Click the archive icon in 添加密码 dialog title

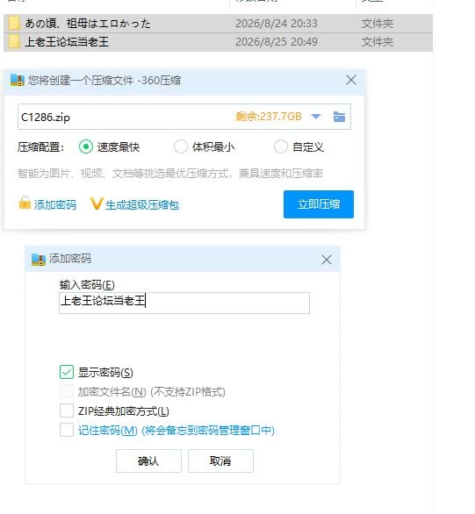coord(39,260)
